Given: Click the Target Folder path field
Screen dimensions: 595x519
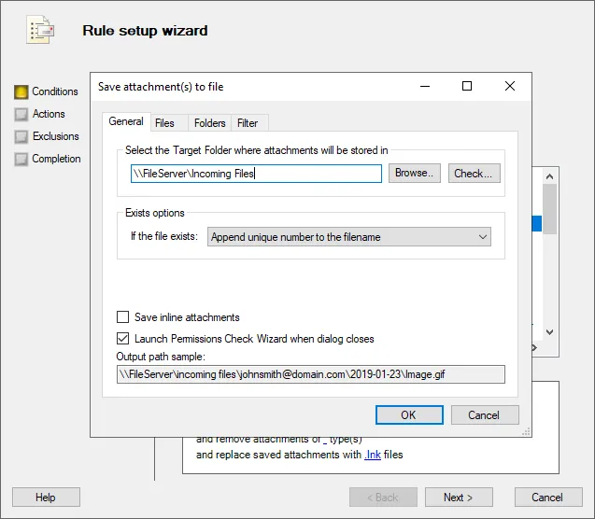Looking at the screenshot, I should (x=257, y=173).
